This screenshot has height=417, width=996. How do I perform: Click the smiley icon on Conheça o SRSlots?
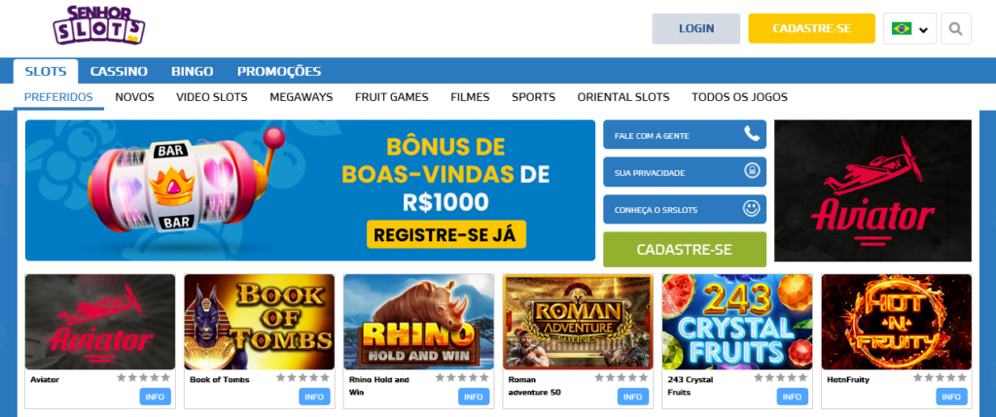click(x=752, y=209)
